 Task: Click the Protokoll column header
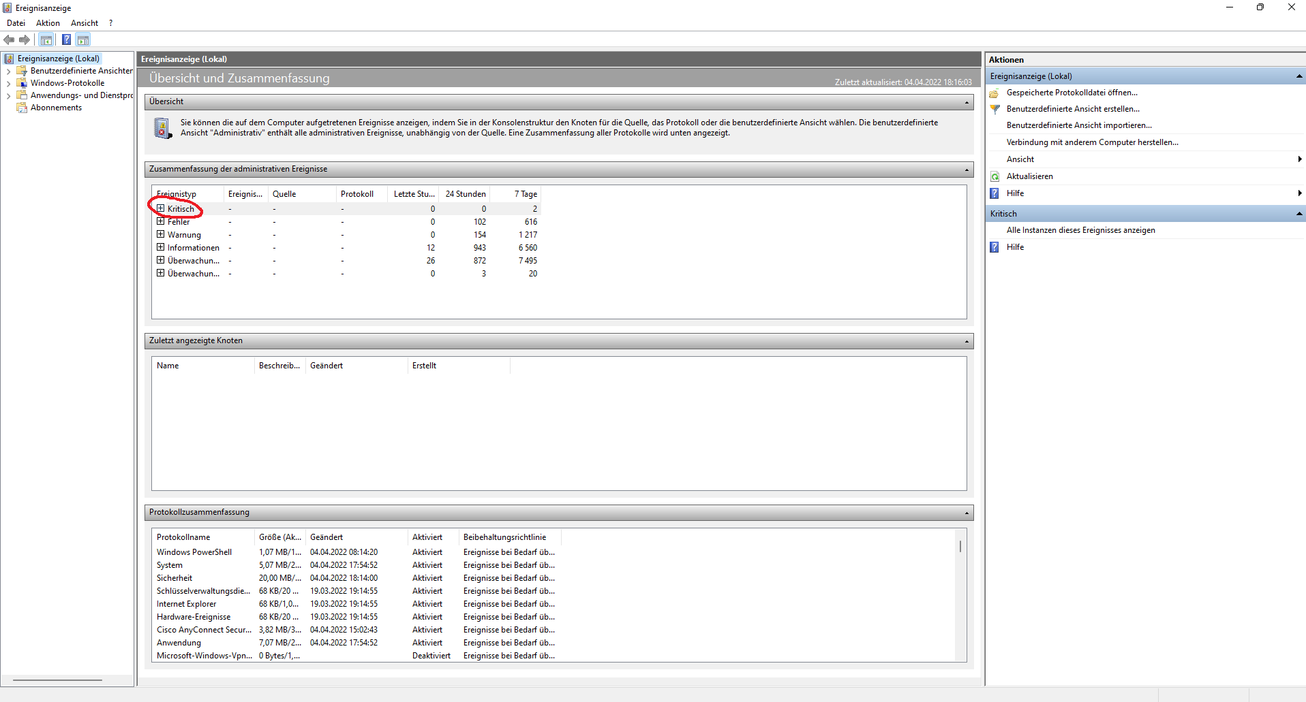362,194
